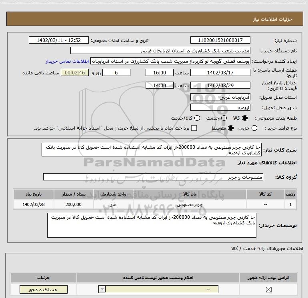
Task: Click the اطلاعات مجوزهای ارائه خدمت / کالا heading
Action: click(267, 248)
